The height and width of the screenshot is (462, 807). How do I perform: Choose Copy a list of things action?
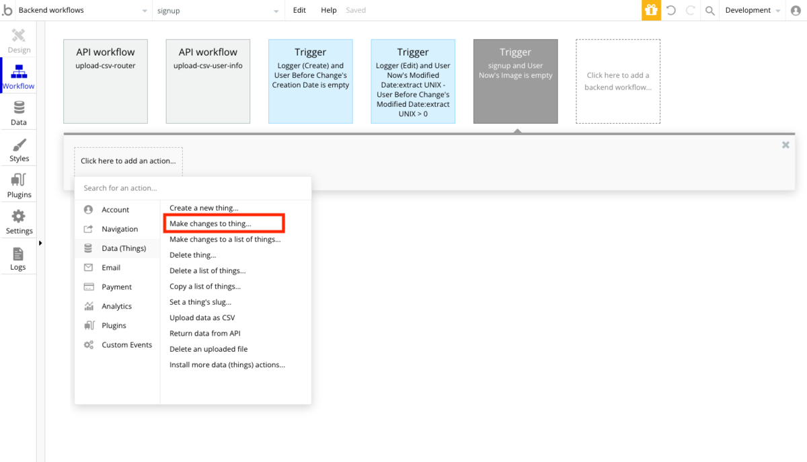pos(205,286)
